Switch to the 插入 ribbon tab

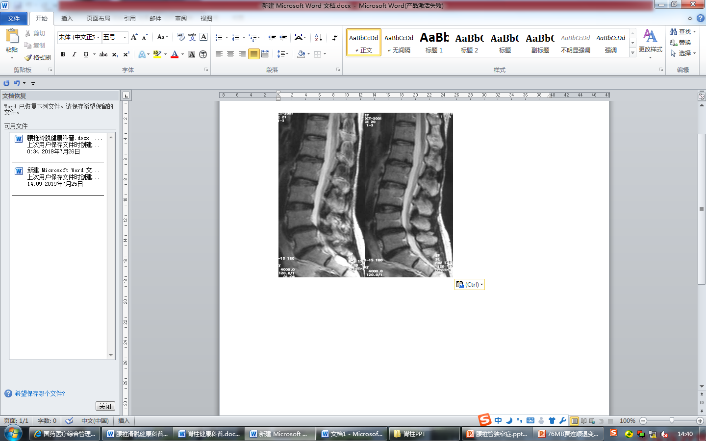67,19
